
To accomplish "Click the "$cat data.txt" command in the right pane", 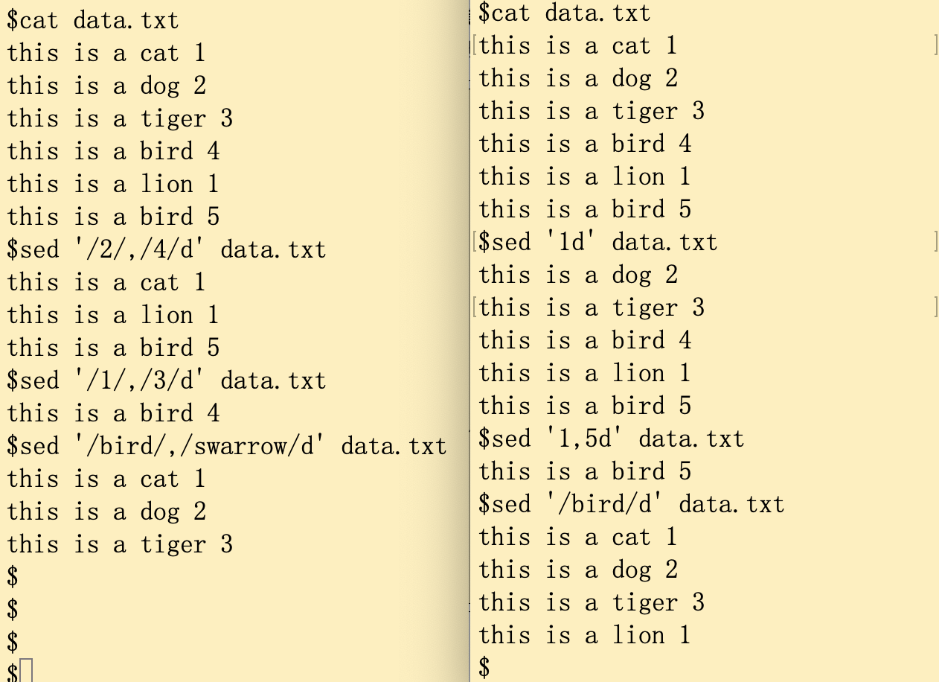I will coord(564,13).
